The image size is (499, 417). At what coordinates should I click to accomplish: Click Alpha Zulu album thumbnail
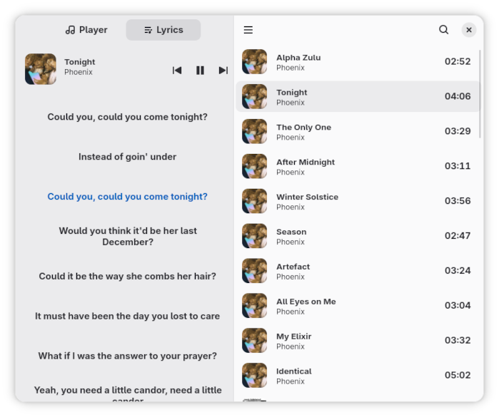tap(255, 62)
